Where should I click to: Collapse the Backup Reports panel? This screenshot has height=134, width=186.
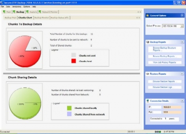(x=182, y=42)
